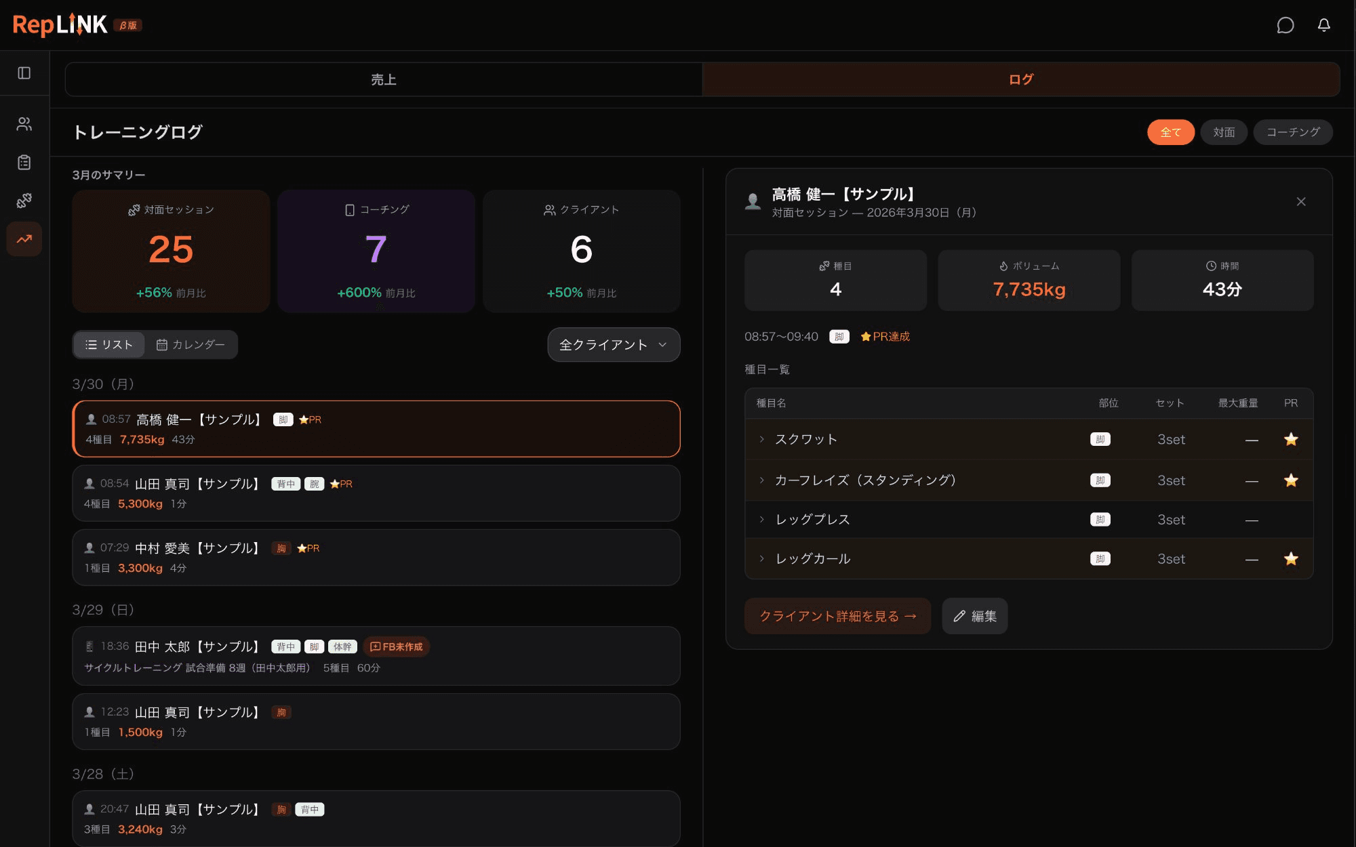Viewport: 1356px width, 847px height.
Task: Open クライアント詳細を見る link
Action: point(837,616)
